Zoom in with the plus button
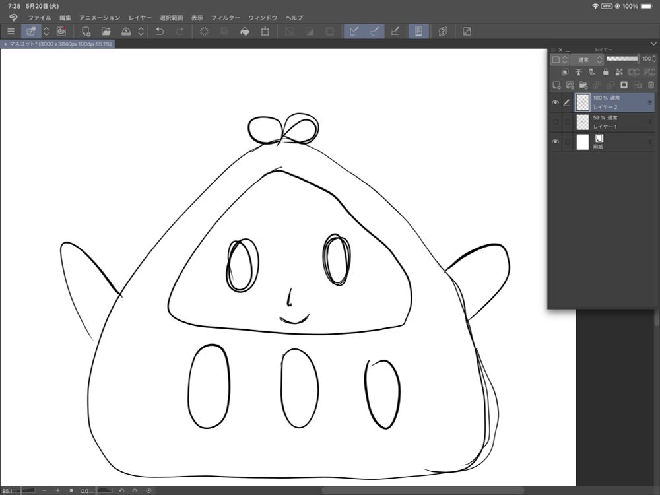Viewport: 660px width, 495px height. click(x=57, y=491)
